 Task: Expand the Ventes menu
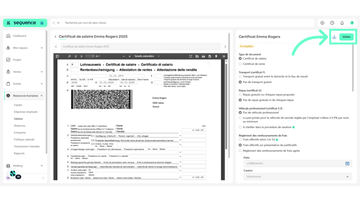41,72
